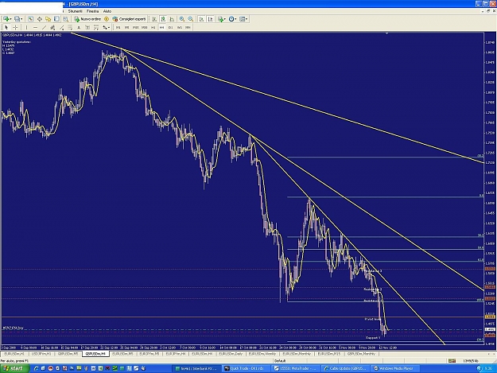This screenshot has width=497, height=373.
Task: Select the Fibonacci retracement tool
Action: [x=70, y=28]
